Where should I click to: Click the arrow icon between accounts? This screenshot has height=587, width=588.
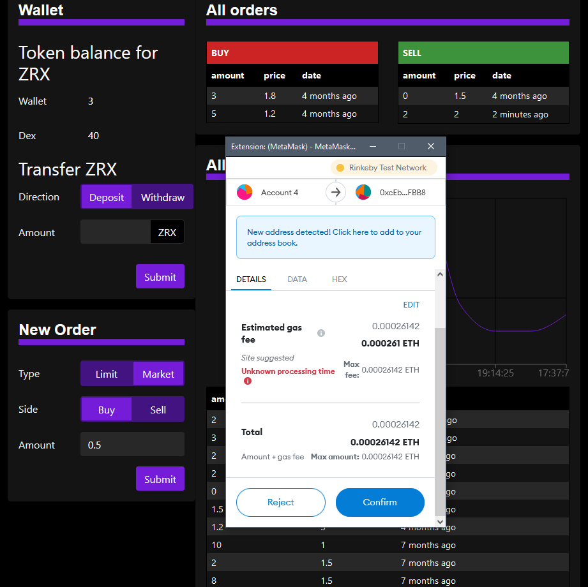pyautogui.click(x=336, y=192)
